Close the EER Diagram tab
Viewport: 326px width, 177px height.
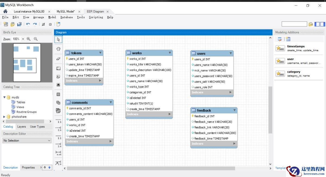tap(108, 11)
